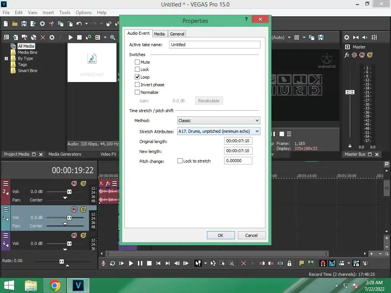Mute audio track 2
Screen dimensions: 391x293
click(x=74, y=184)
